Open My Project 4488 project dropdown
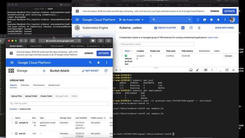 coord(131,20)
